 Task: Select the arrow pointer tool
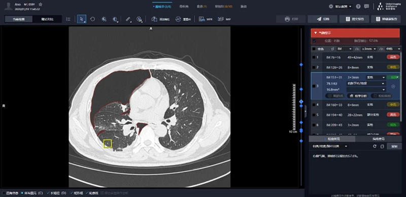pyautogui.click(x=82, y=19)
